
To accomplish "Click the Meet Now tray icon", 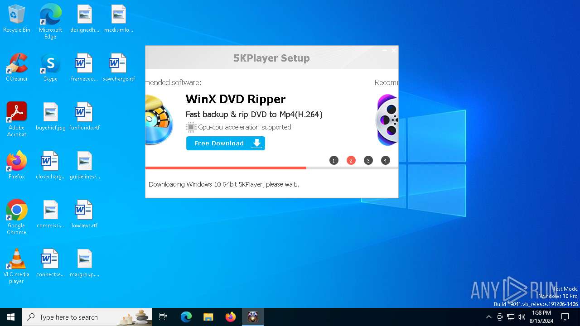I will tap(500, 317).
